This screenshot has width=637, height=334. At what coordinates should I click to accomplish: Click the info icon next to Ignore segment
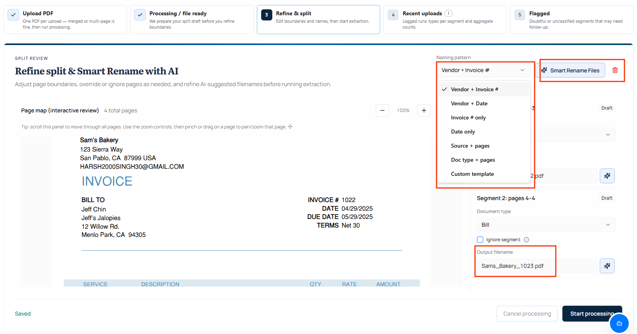coord(526,240)
